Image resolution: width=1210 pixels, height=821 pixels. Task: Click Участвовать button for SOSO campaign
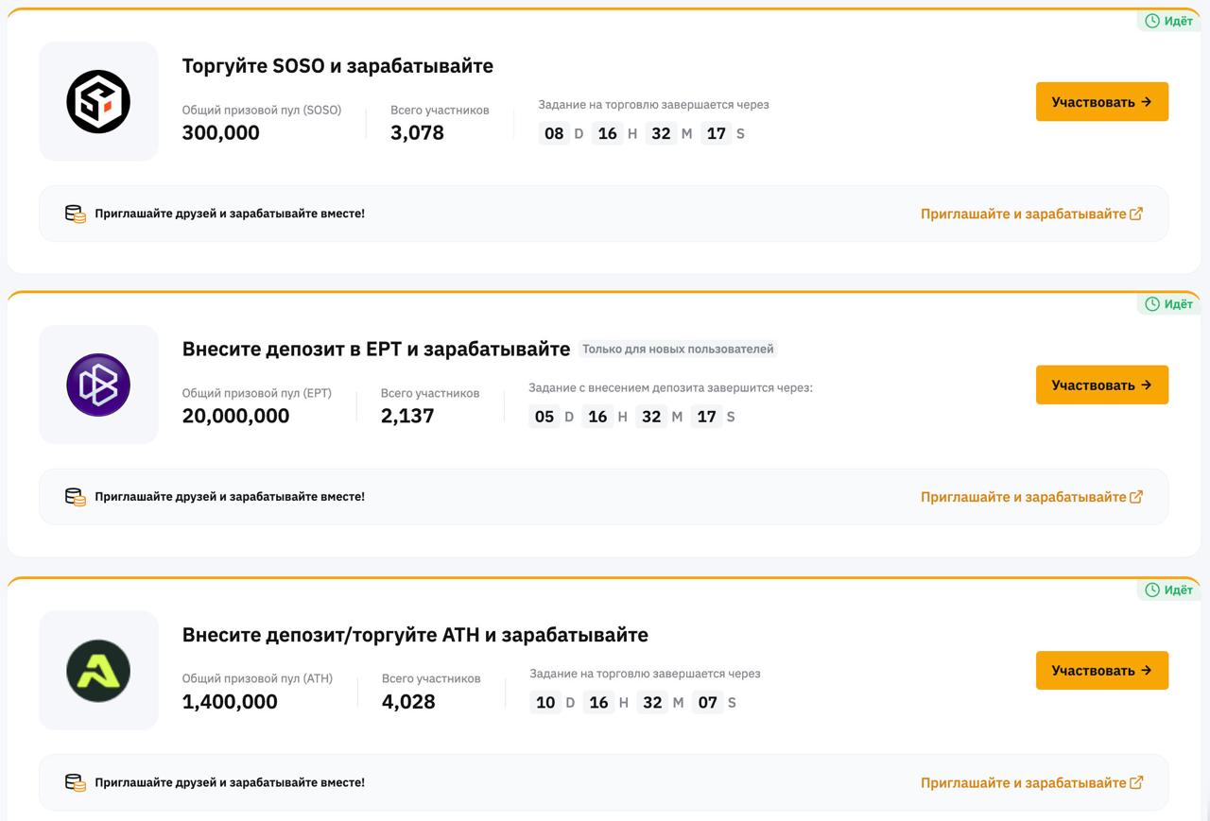pos(1102,102)
